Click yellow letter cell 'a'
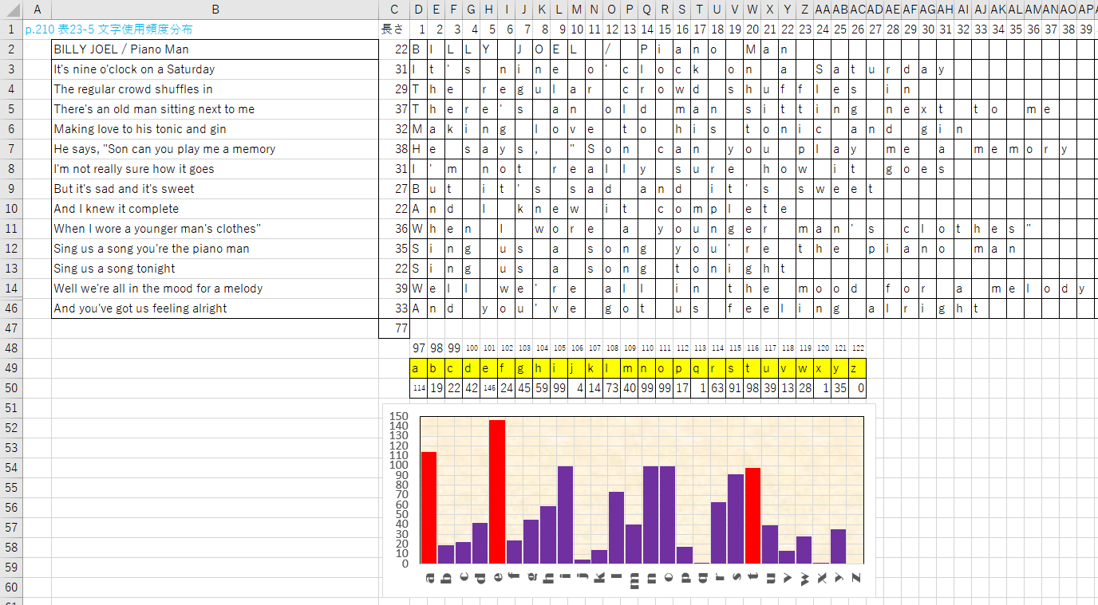The image size is (1098, 605). tap(418, 368)
